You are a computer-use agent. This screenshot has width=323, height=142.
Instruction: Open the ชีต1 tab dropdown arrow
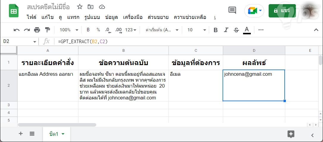[63, 134]
